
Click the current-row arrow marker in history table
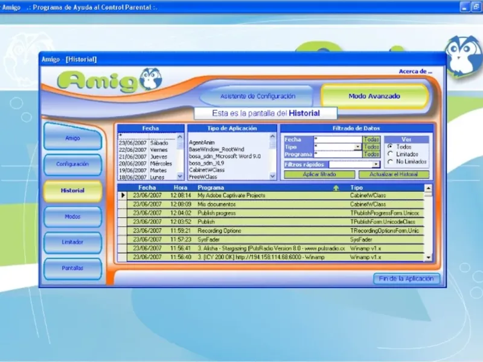click(x=123, y=195)
